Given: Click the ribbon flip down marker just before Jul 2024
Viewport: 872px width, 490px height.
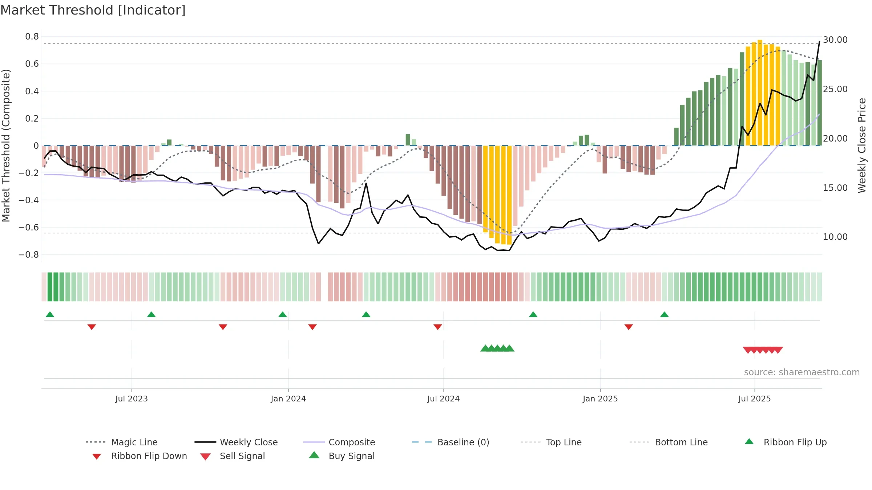Looking at the screenshot, I should click(x=438, y=327).
